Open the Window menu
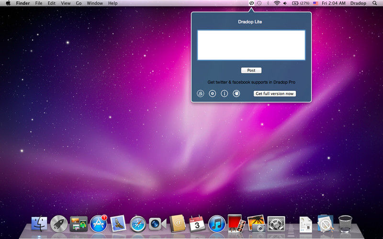The height and width of the screenshot is (239, 383). pos(95,3)
